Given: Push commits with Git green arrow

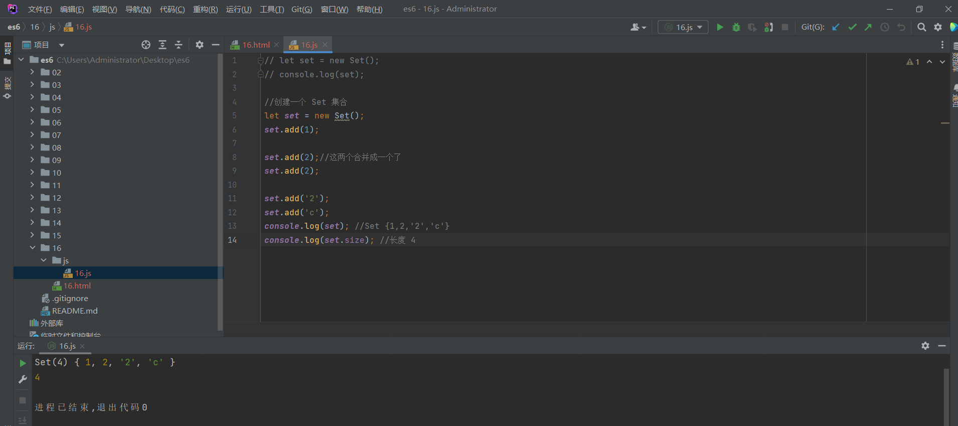Looking at the screenshot, I should (x=868, y=27).
